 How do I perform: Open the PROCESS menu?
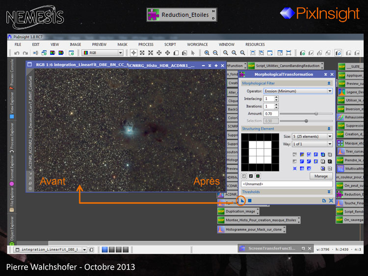146,44
